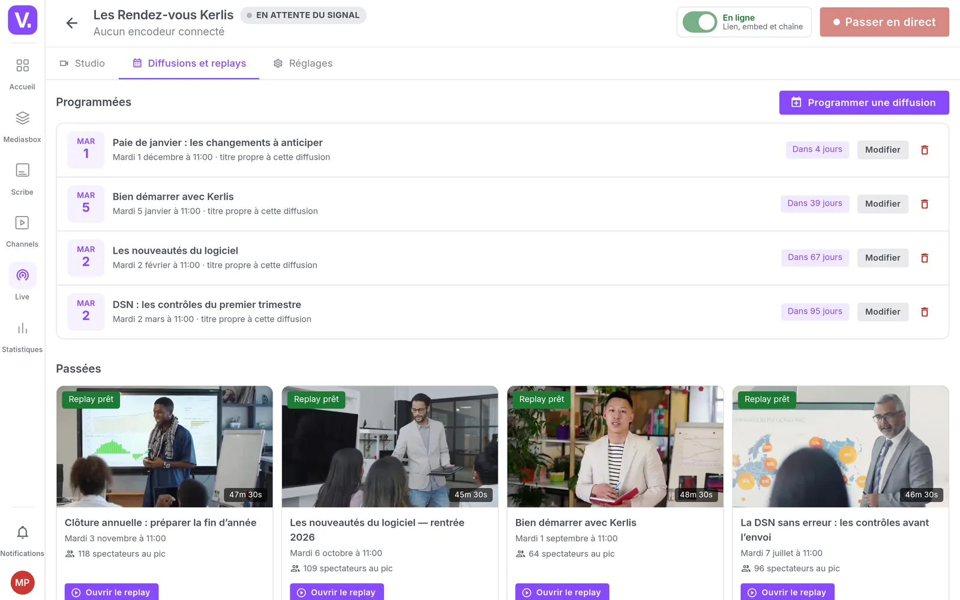Screen dimensions: 960x600
Task: Delete the Paie de janvier broadcast
Action: tap(925, 150)
